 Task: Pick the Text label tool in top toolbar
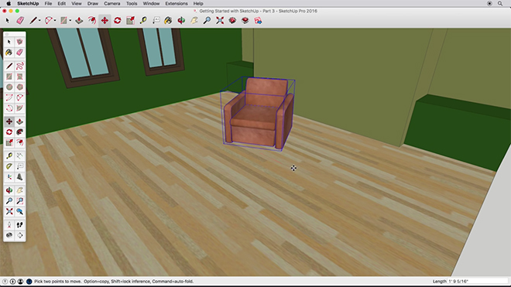pos(156,21)
